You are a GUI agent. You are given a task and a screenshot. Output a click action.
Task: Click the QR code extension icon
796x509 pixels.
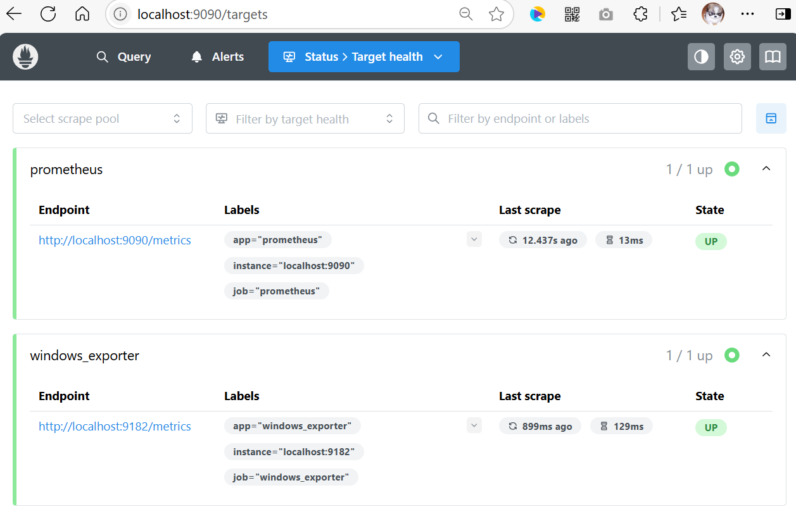pos(572,14)
